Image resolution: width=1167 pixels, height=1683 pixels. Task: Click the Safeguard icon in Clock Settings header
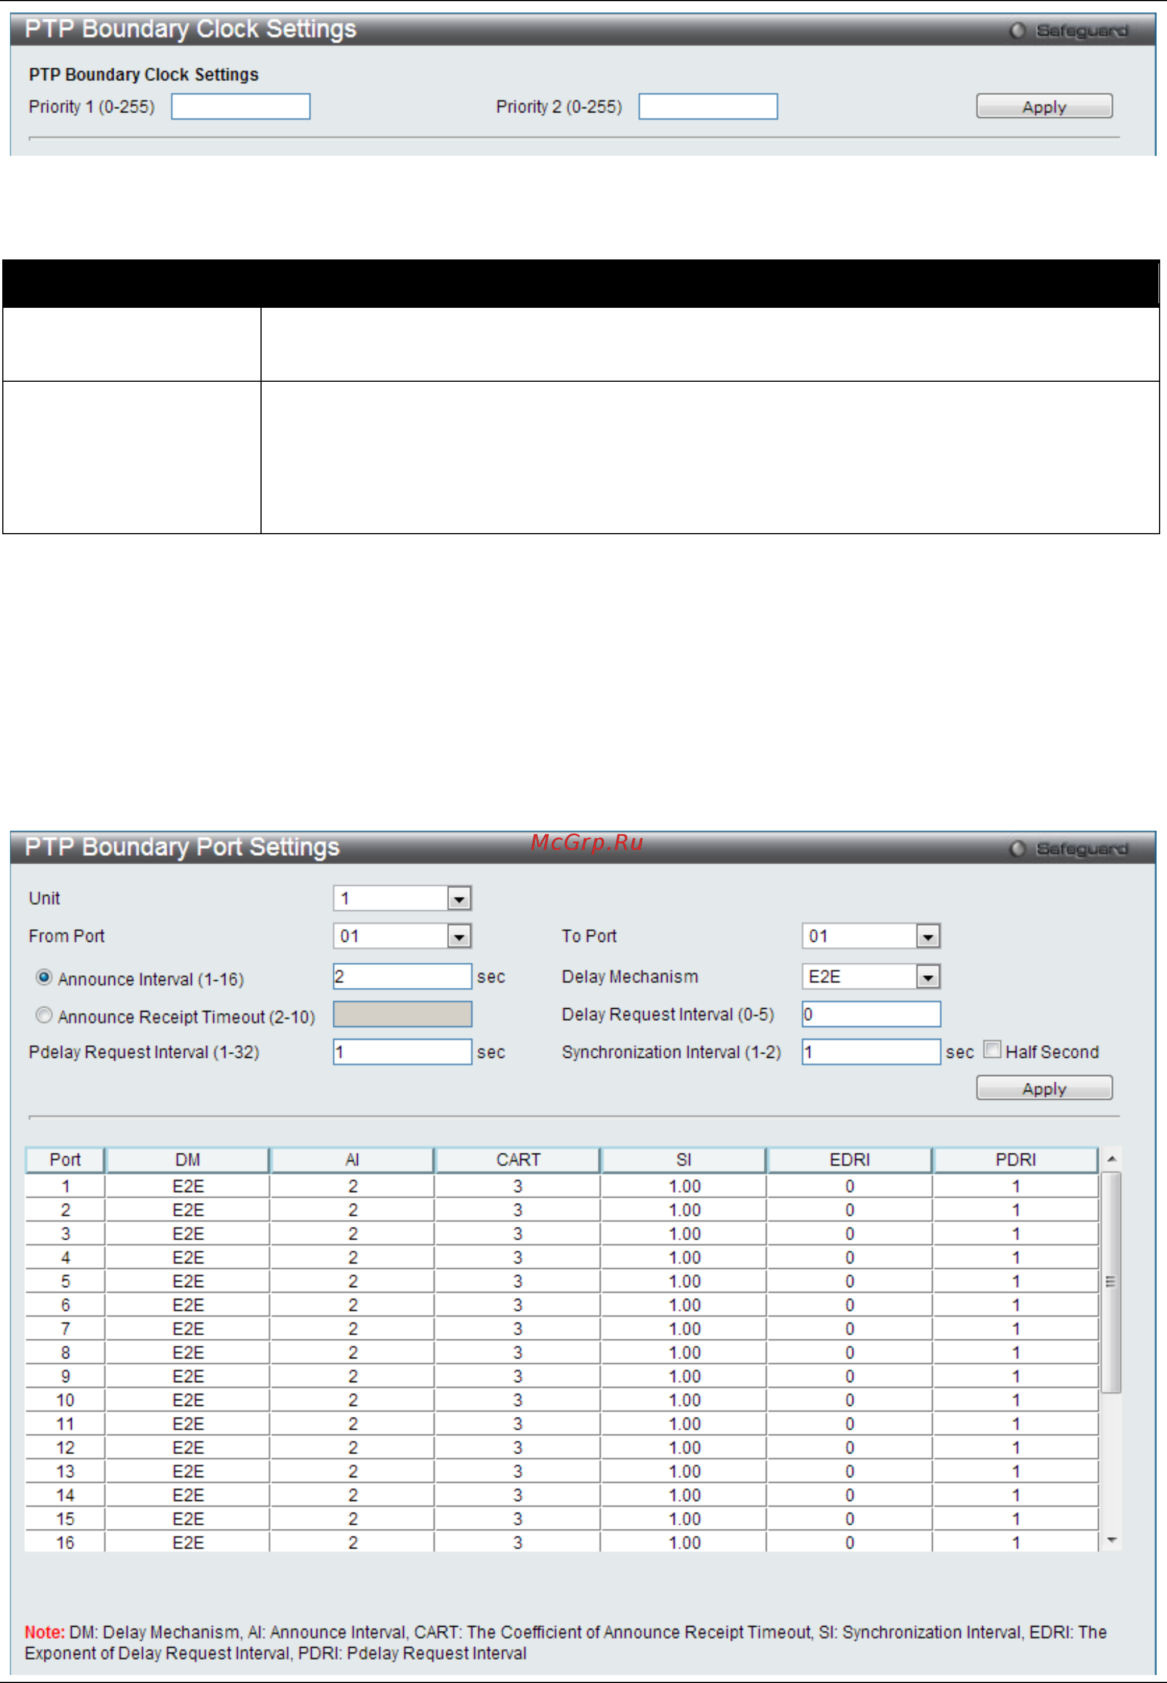1017,31
